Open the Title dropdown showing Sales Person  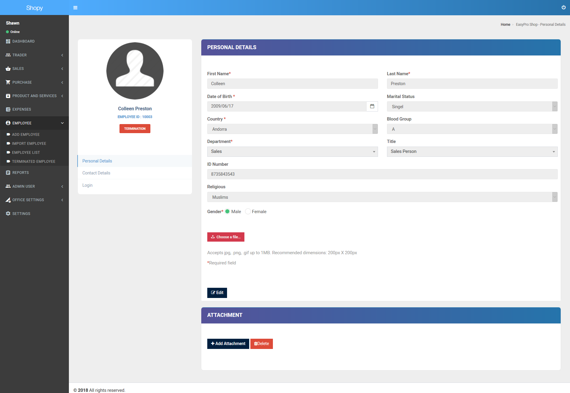[x=472, y=152]
